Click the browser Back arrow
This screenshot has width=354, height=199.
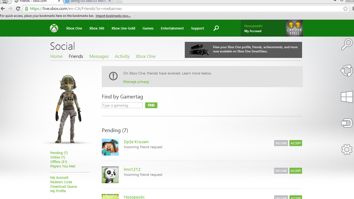point(3,8)
